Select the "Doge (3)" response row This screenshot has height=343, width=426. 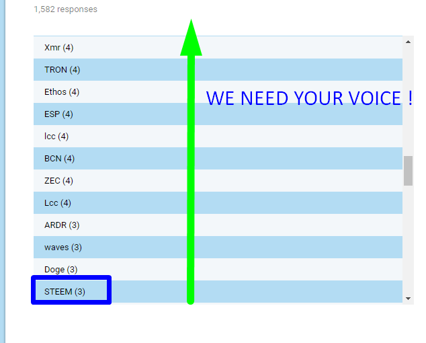point(218,269)
